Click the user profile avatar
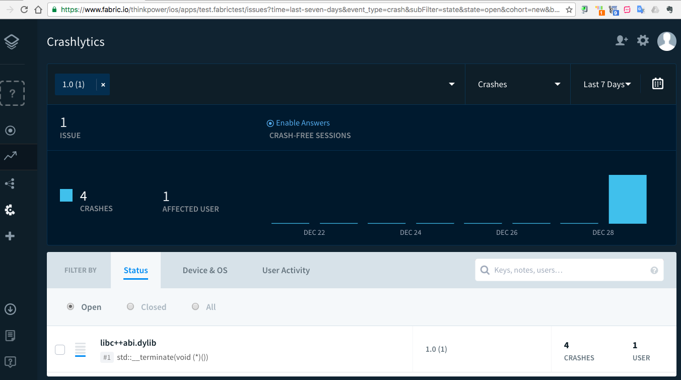Screen dimensions: 681x380 (666, 41)
